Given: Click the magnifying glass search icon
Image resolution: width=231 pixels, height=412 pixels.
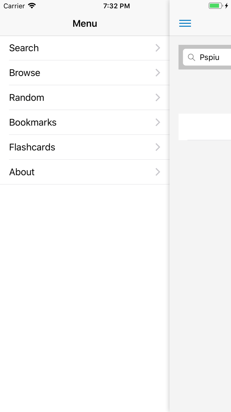Looking at the screenshot, I should tap(191, 57).
